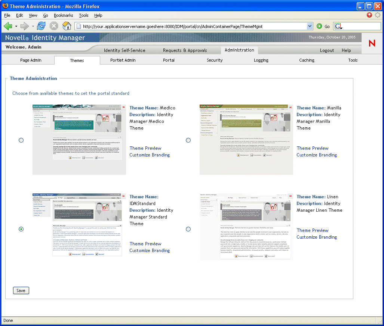Image resolution: width=384 pixels, height=326 pixels.
Task: Select the Themes tab
Action: click(x=77, y=60)
